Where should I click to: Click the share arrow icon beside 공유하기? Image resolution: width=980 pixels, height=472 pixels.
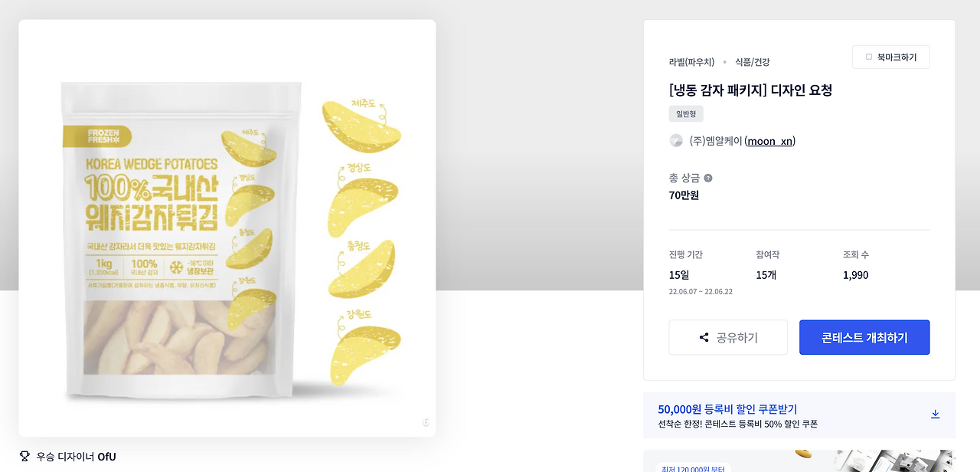[x=704, y=337]
